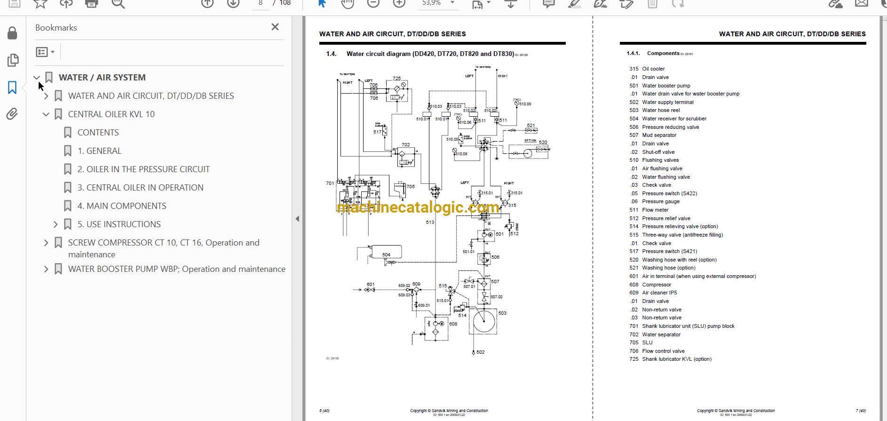
Task: Click the Print file icon
Action: click(x=91, y=4)
